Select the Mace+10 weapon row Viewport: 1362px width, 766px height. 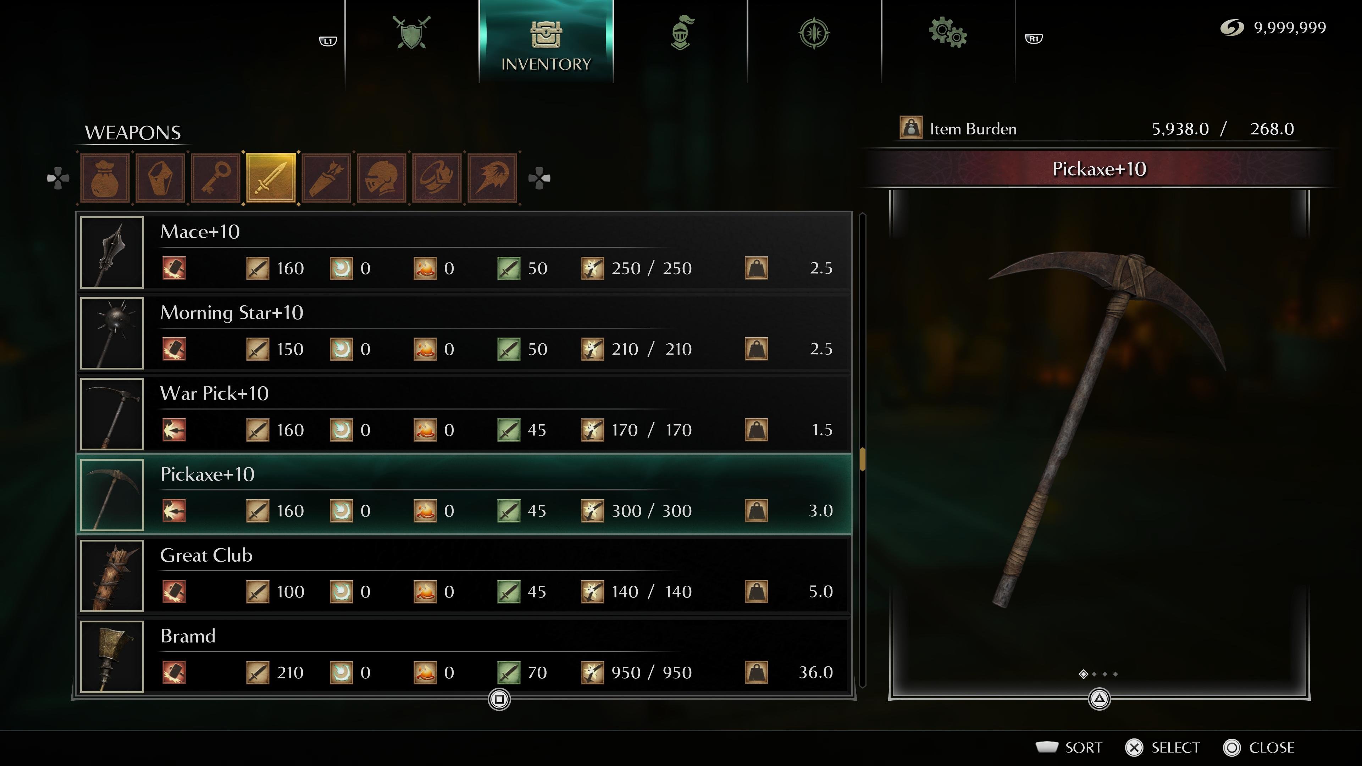465,252
